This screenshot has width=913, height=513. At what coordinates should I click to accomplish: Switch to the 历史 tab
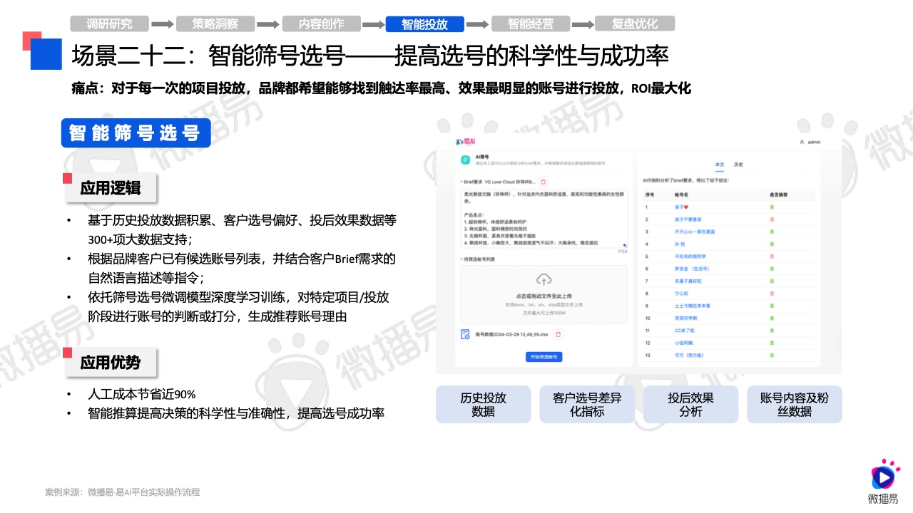pos(738,165)
